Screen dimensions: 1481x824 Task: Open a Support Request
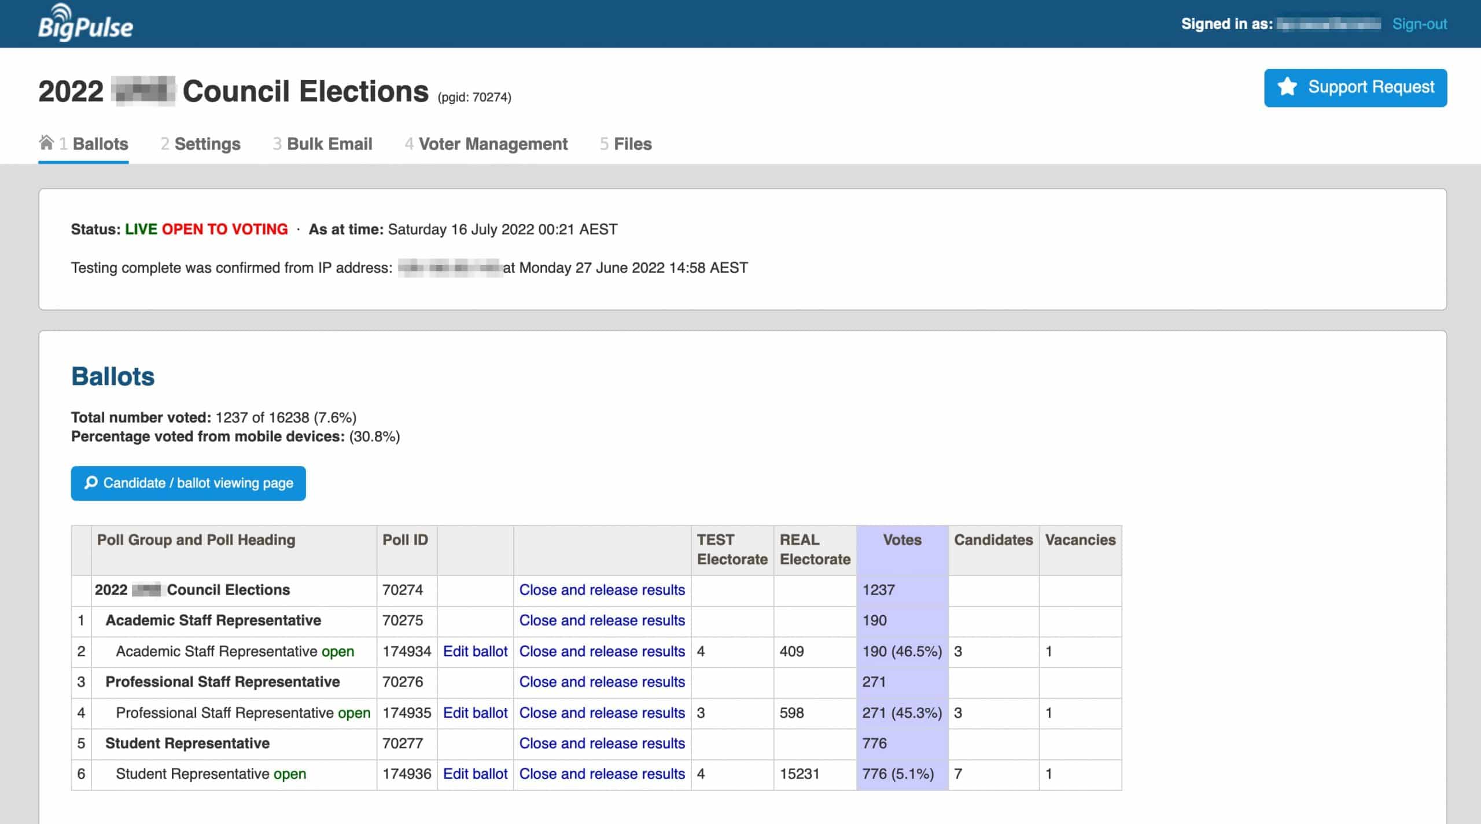tap(1355, 88)
